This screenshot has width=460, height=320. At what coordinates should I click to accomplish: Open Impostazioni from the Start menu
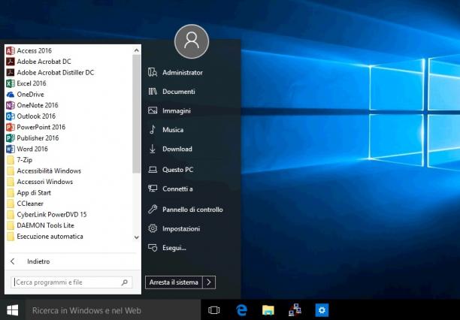pyautogui.click(x=174, y=228)
